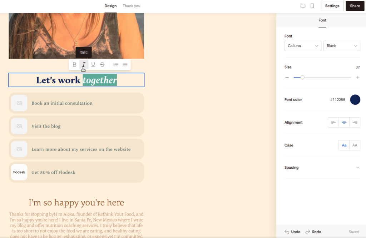This screenshot has width=366, height=238.
Task: Open the Thank you tab
Action: (132, 6)
